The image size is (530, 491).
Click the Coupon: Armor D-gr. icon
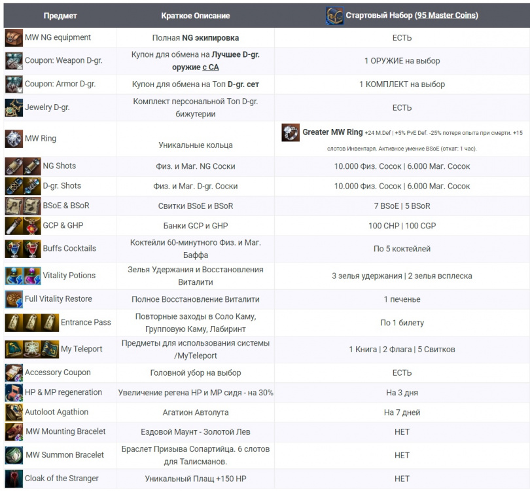[14, 84]
